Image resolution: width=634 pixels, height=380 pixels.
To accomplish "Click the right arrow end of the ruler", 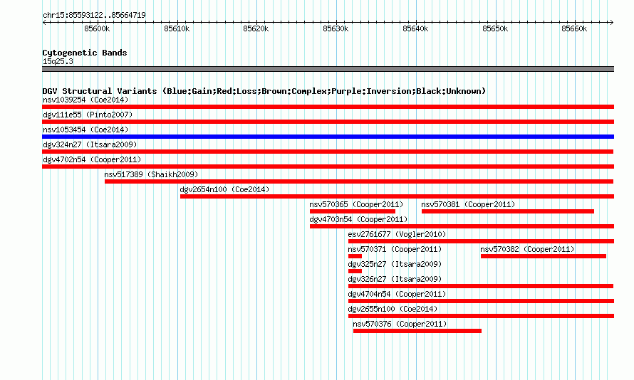I will pyautogui.click(x=611, y=23).
